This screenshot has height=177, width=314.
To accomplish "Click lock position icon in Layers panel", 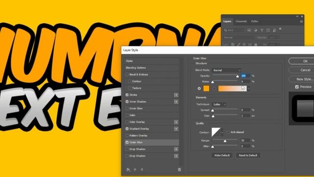I will coord(244,45).
